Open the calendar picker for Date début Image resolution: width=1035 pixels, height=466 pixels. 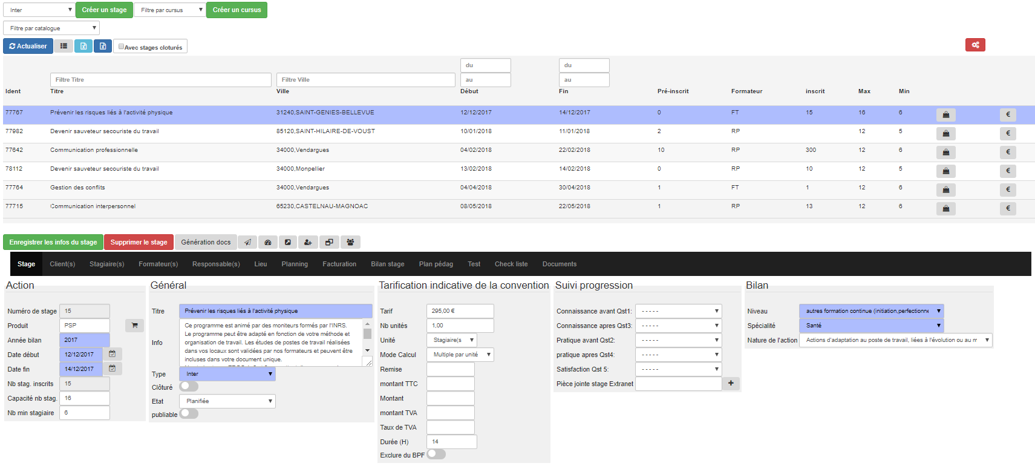click(113, 354)
